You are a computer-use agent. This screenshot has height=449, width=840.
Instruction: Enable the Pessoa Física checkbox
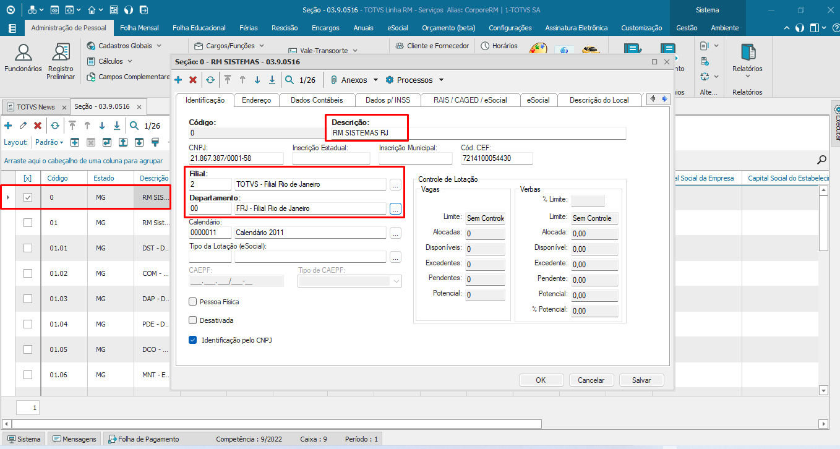[193, 302]
